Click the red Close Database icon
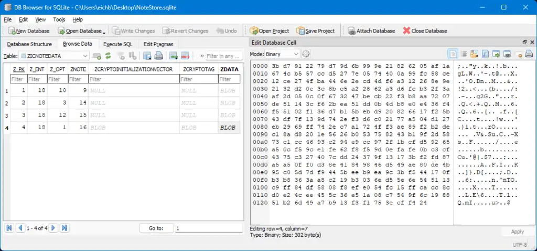Image resolution: width=537 pixels, height=251 pixels. point(406,31)
